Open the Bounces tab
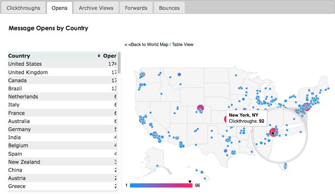 pyautogui.click(x=169, y=8)
